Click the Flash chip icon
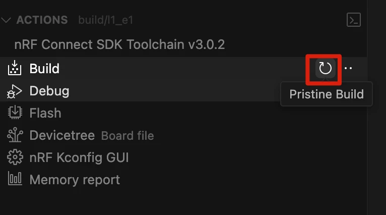This screenshot has width=386, height=215. click(15, 113)
